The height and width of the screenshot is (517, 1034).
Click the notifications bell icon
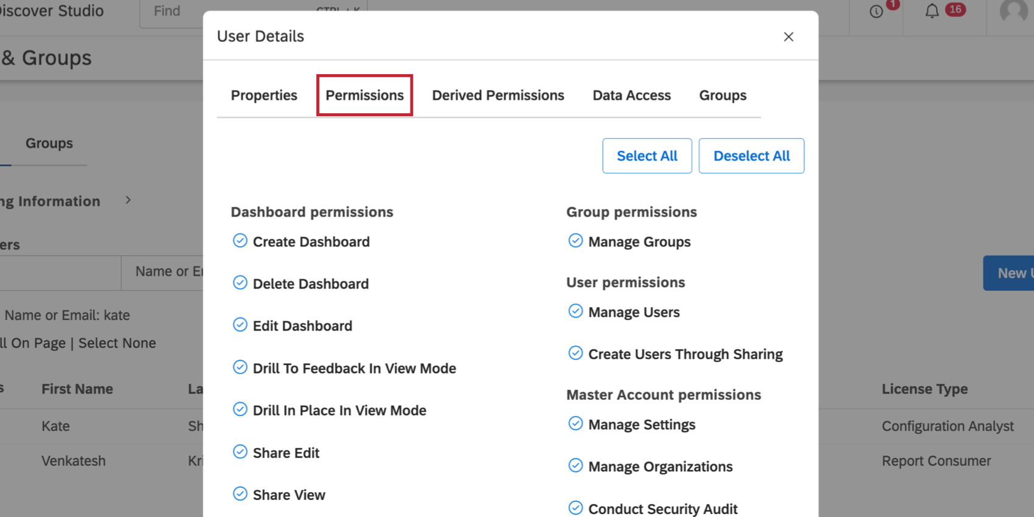coord(932,11)
